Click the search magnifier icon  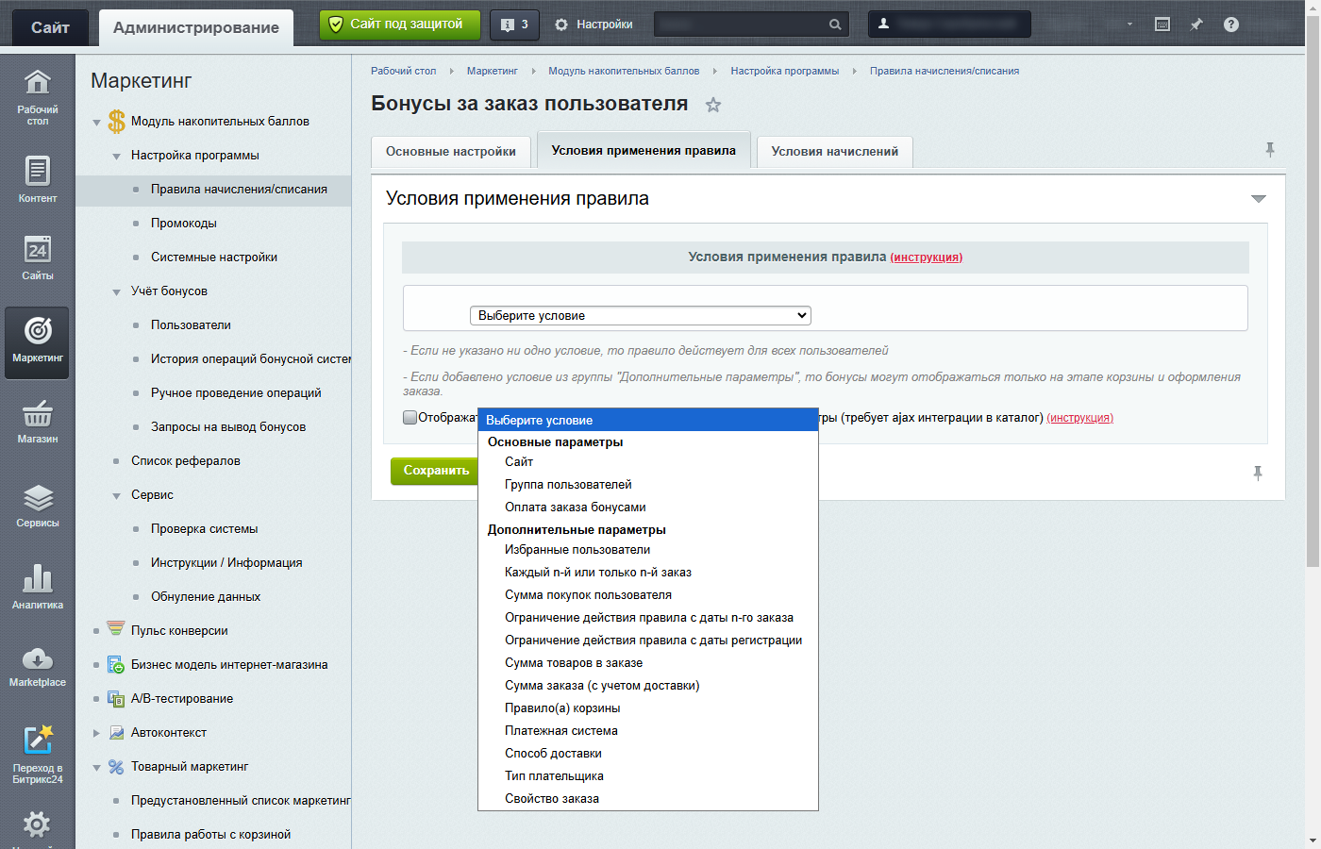[835, 25]
